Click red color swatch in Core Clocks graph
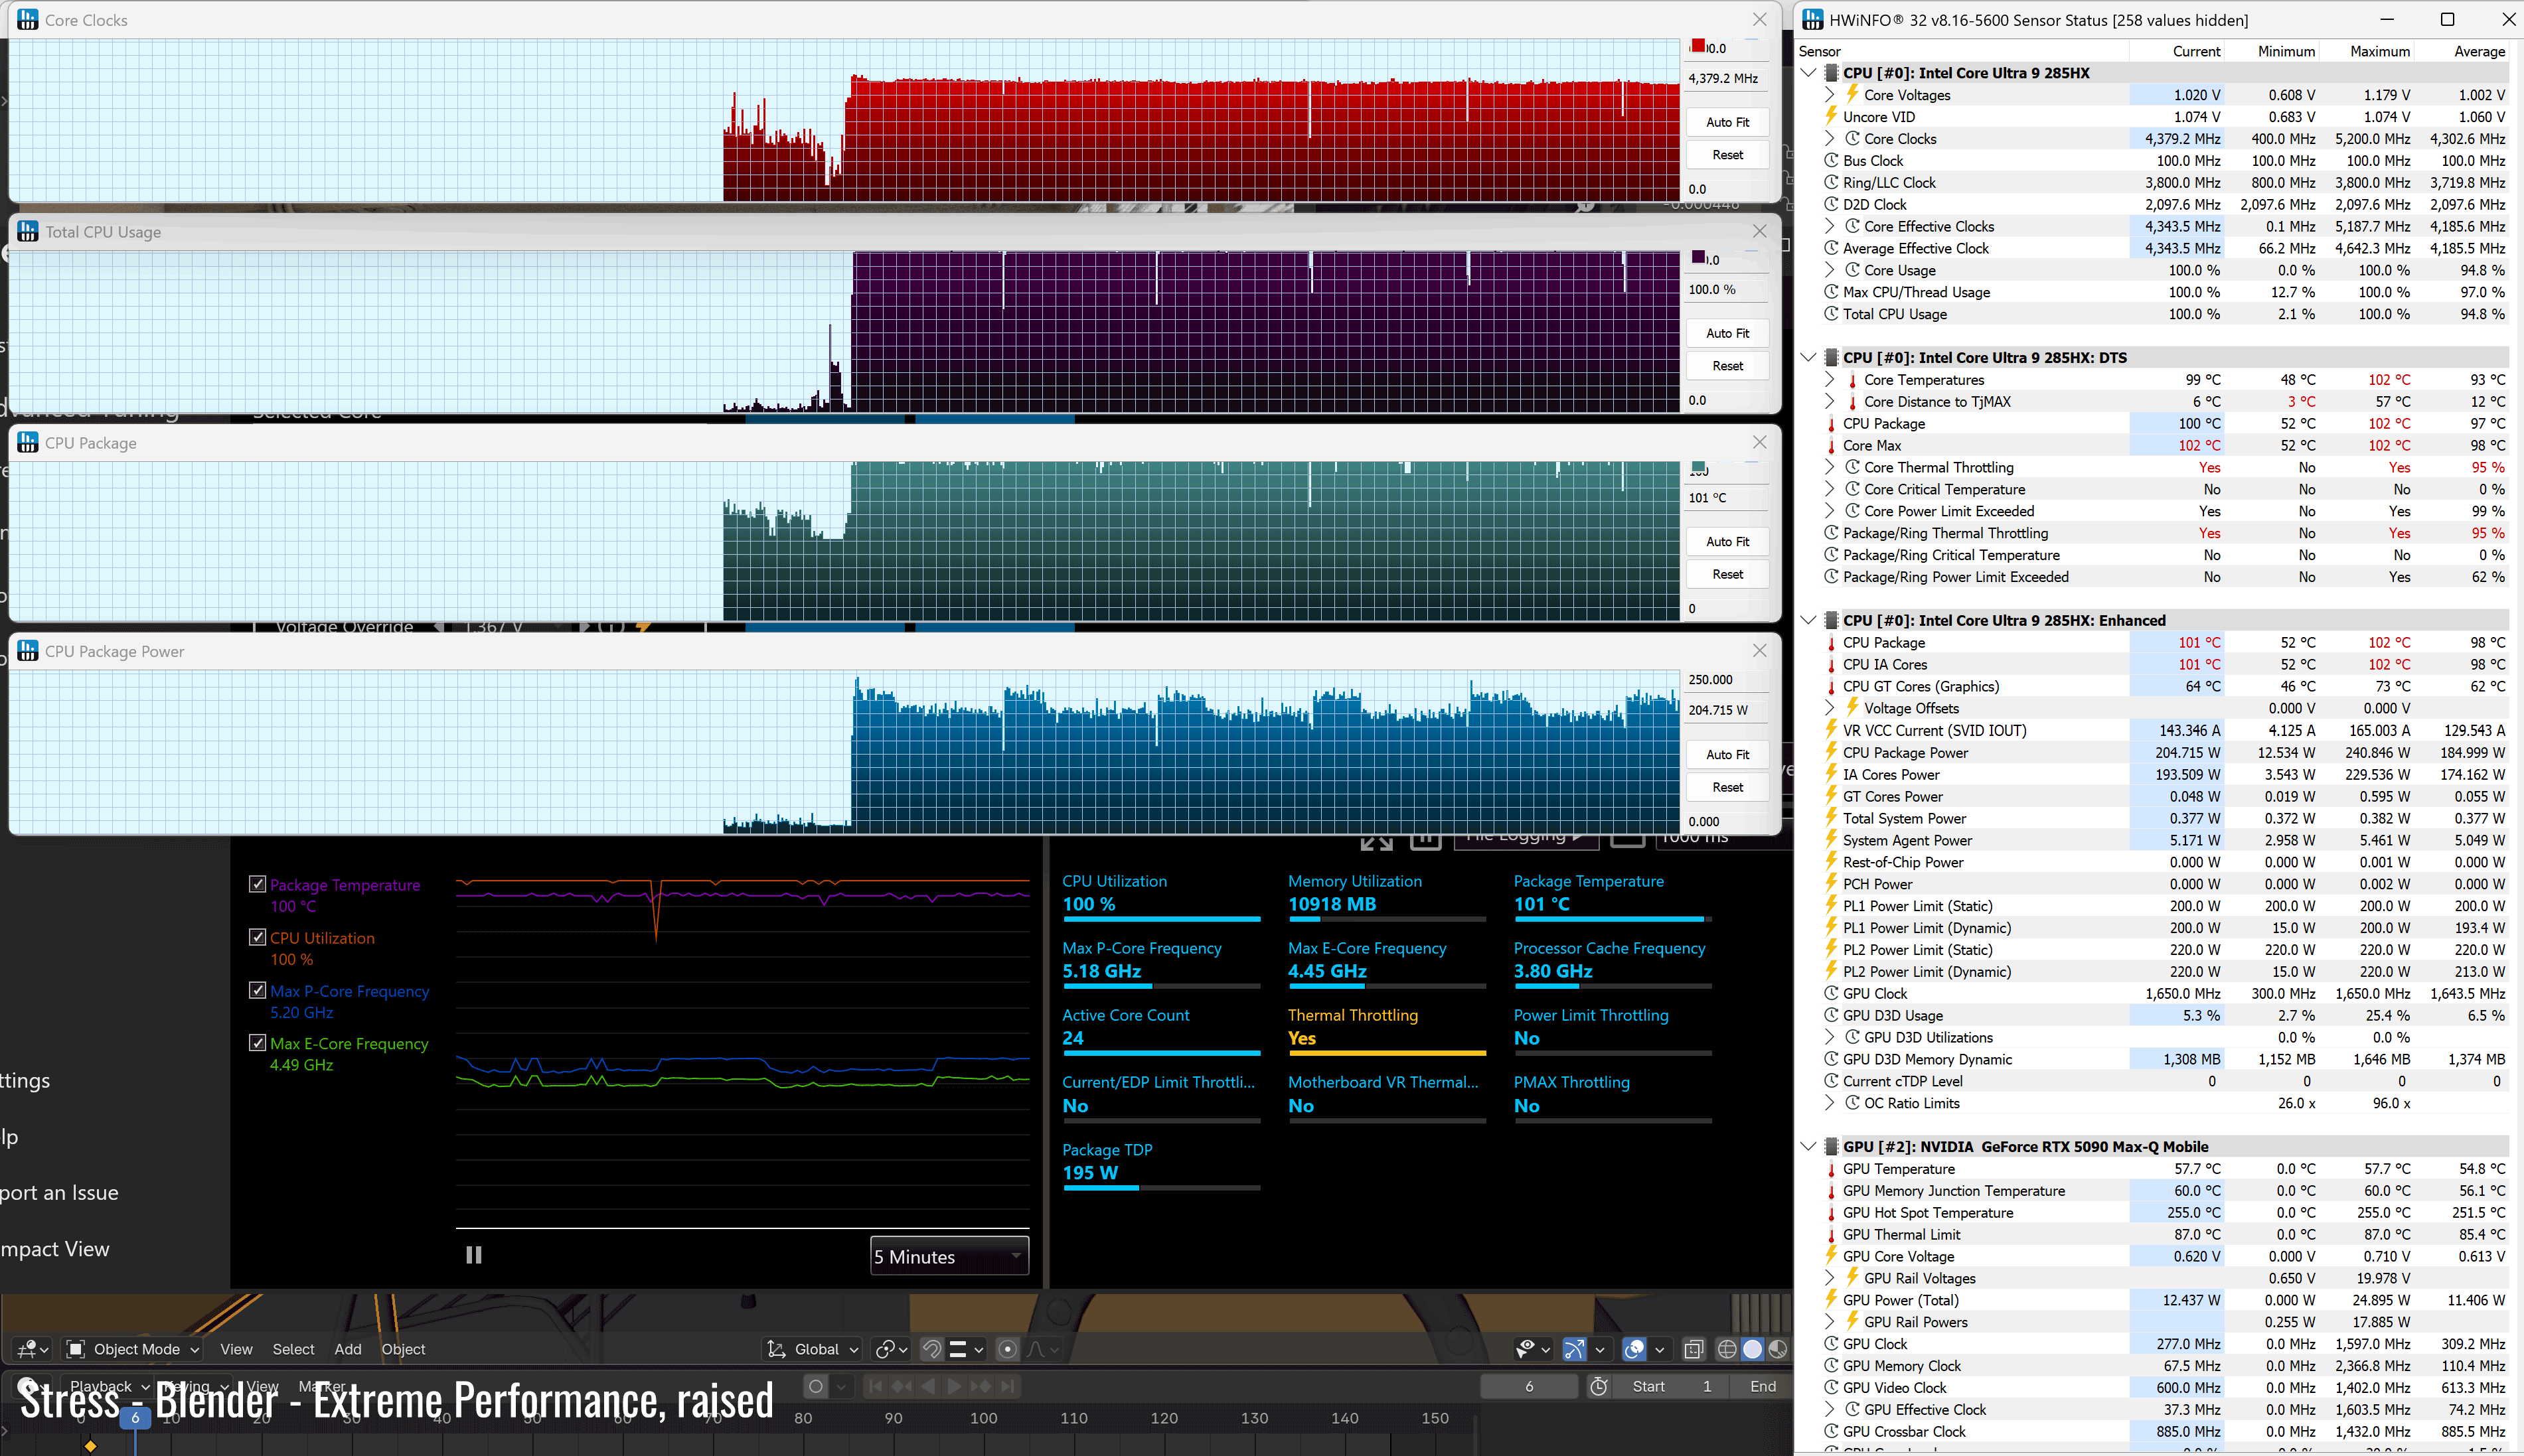This screenshot has height=1456, width=2524. pos(1697,45)
